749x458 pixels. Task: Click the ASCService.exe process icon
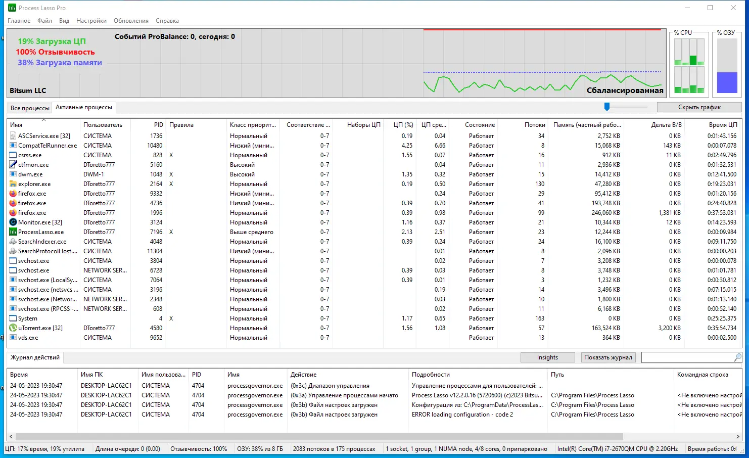(x=13, y=136)
